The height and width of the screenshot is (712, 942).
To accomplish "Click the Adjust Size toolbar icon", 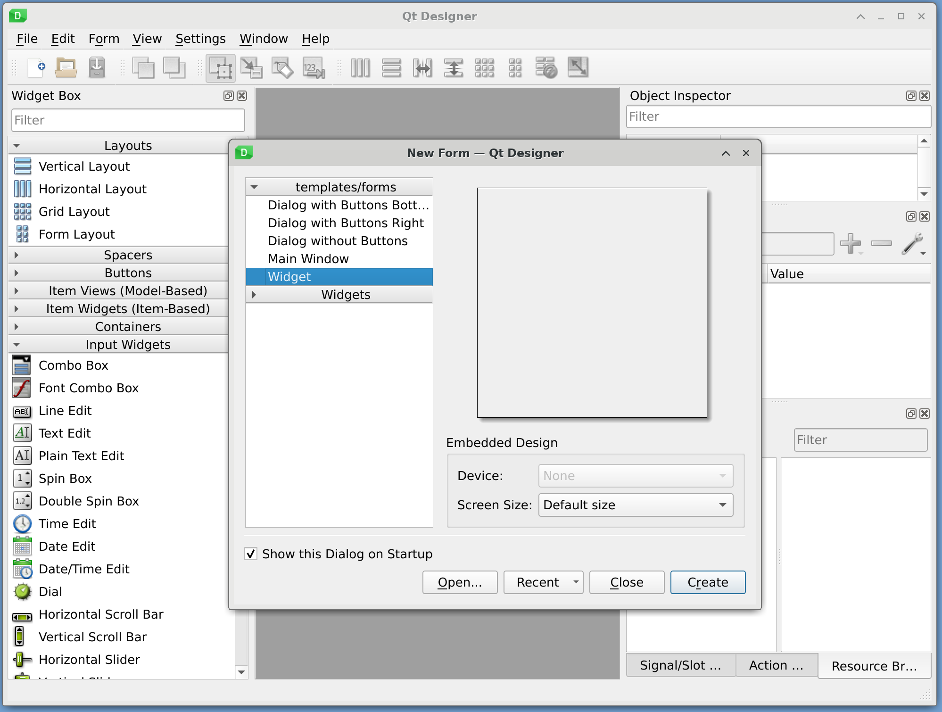I will pyautogui.click(x=578, y=67).
